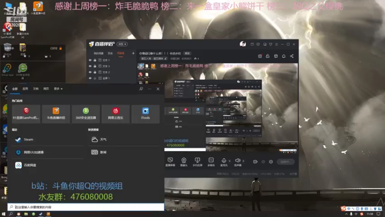
Task: Open the hamburger menu in companion title bar
Action: pyautogui.click(x=276, y=44)
